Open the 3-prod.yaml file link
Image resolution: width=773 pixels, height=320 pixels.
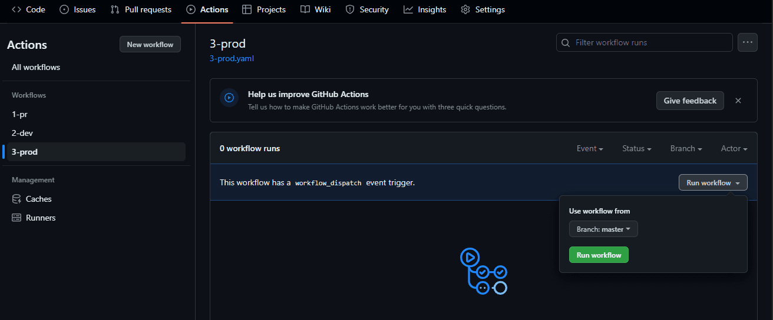point(232,58)
